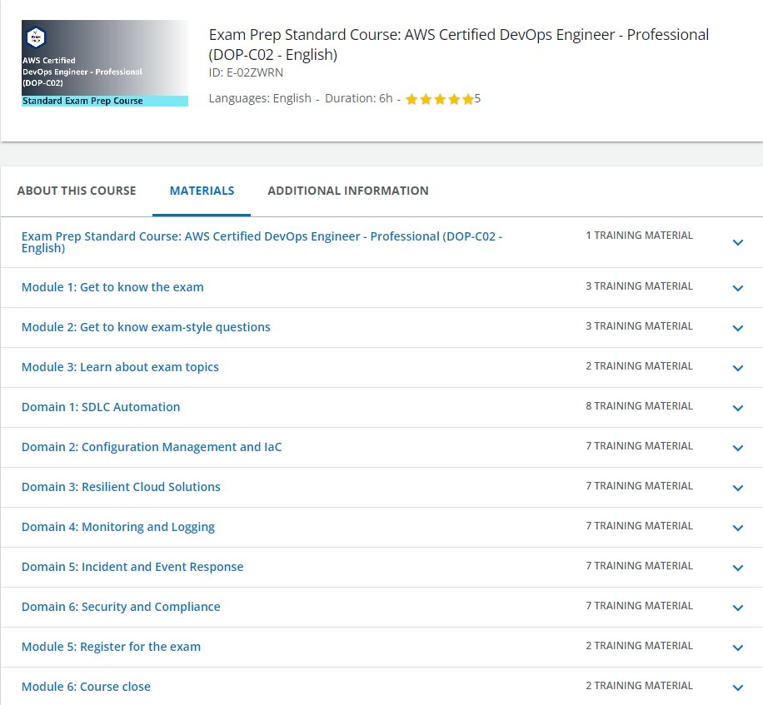Click 7 TRAINING MATERIAL count for Domain 6
Image resolution: width=763 pixels, height=705 pixels.
[x=639, y=605]
